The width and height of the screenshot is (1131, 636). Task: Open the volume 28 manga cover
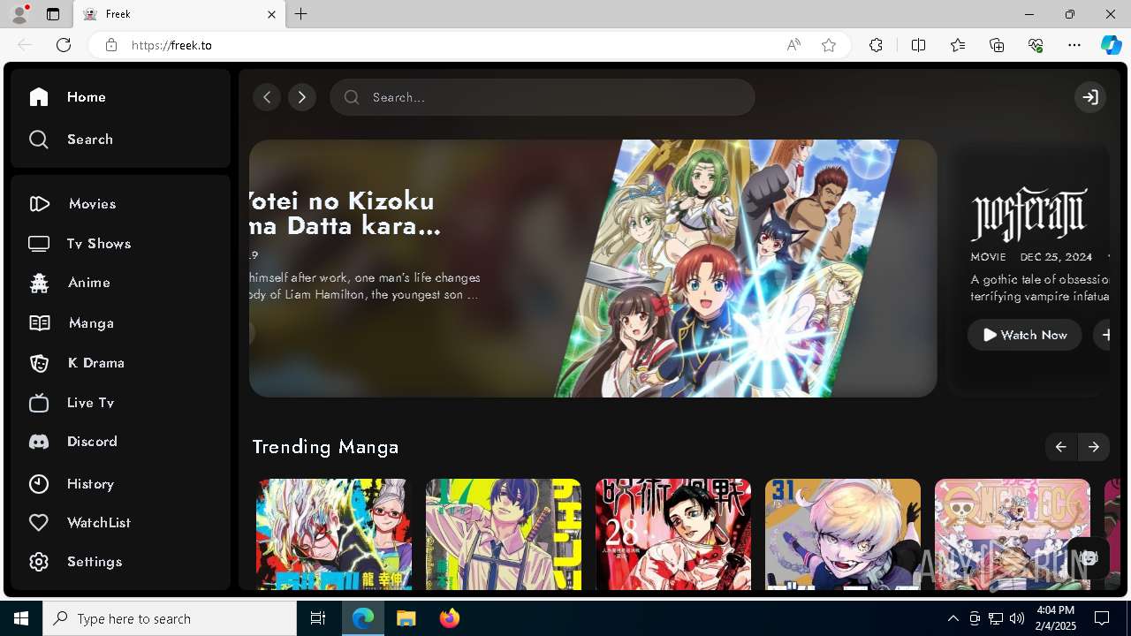point(673,534)
